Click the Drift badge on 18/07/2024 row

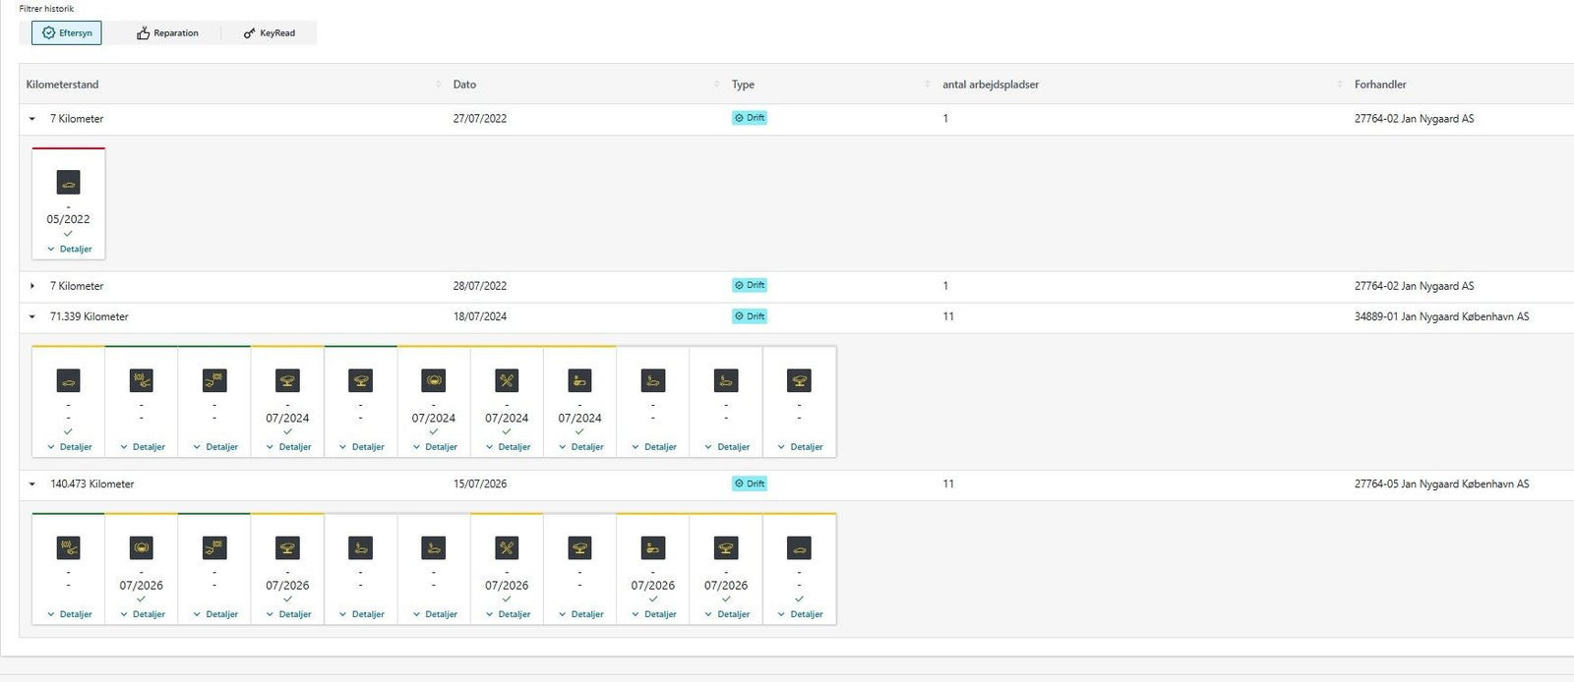tap(750, 316)
